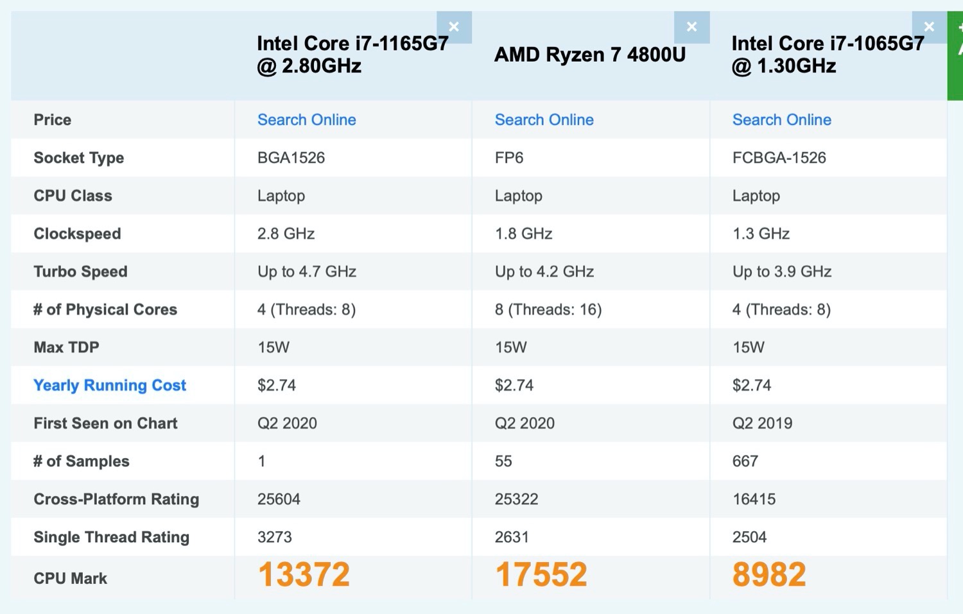This screenshot has width=963, height=614.
Task: Click the Socket Type row label
Action: (x=79, y=158)
